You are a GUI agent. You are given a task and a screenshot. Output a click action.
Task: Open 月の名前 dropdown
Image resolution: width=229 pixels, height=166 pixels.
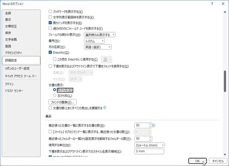pyautogui.click(x=98, y=47)
